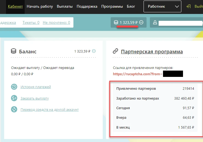Click the Сегодня value 91,57 ₽

(188, 108)
